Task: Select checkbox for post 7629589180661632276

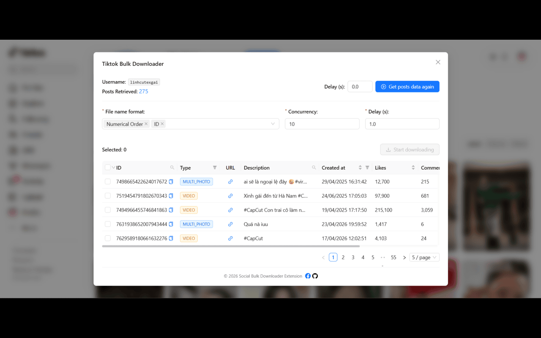Action: click(108, 238)
